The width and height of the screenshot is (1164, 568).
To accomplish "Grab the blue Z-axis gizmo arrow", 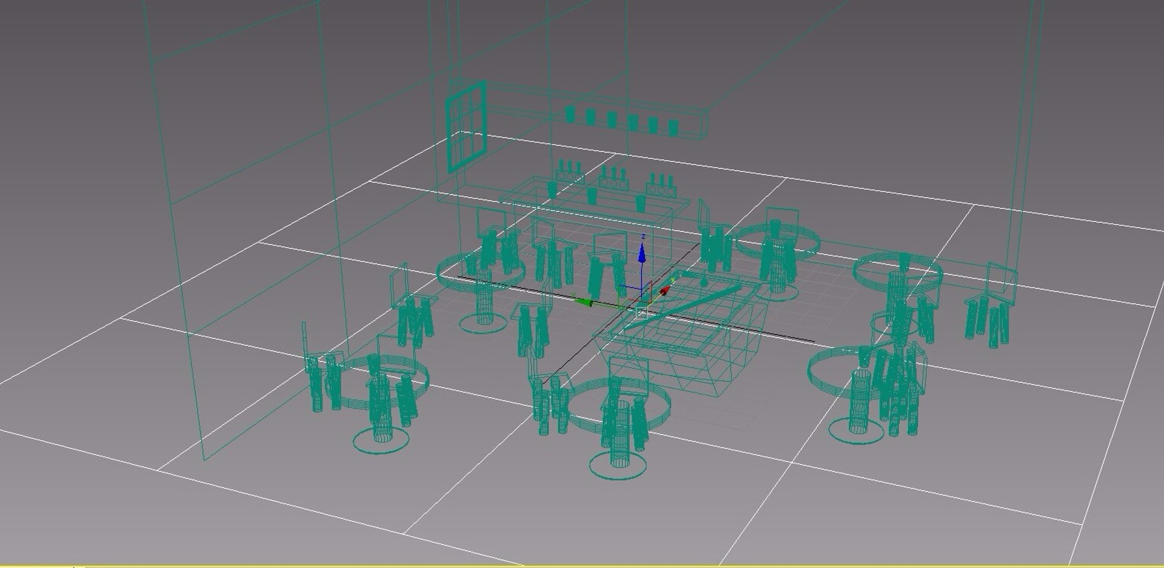I will [642, 253].
